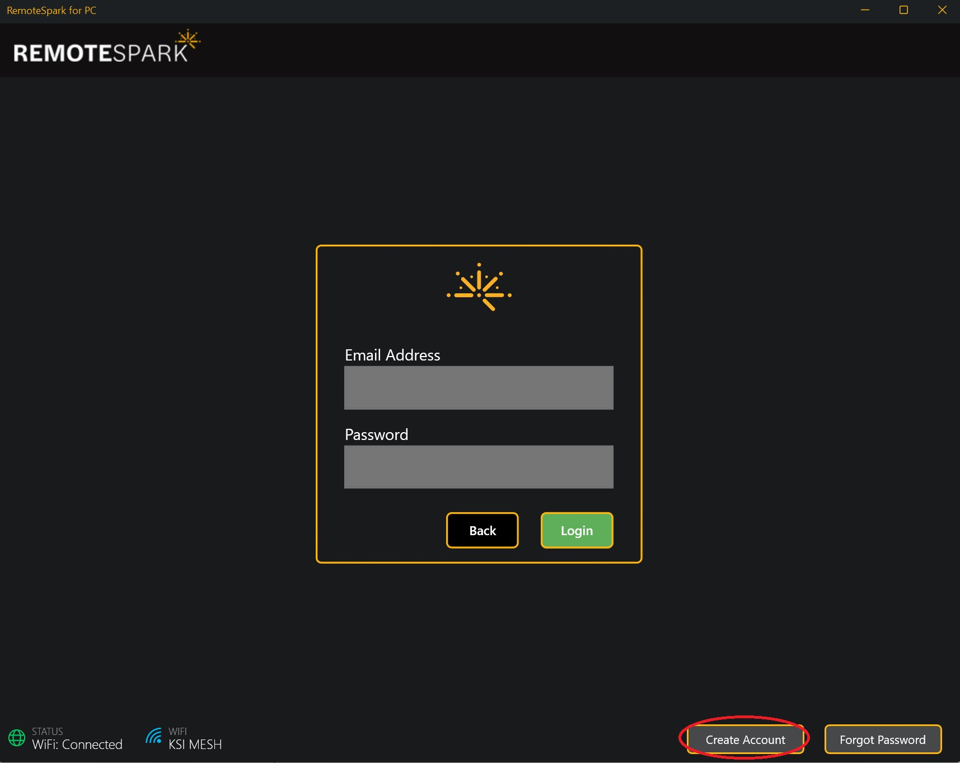Click the Password input field
This screenshot has height=763, width=960.
tap(479, 467)
